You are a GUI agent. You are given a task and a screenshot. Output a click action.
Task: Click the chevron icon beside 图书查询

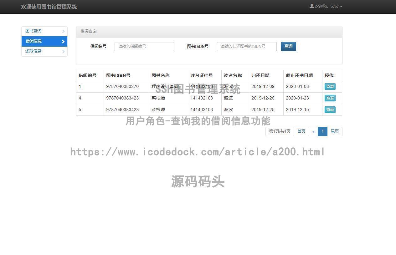click(63, 31)
